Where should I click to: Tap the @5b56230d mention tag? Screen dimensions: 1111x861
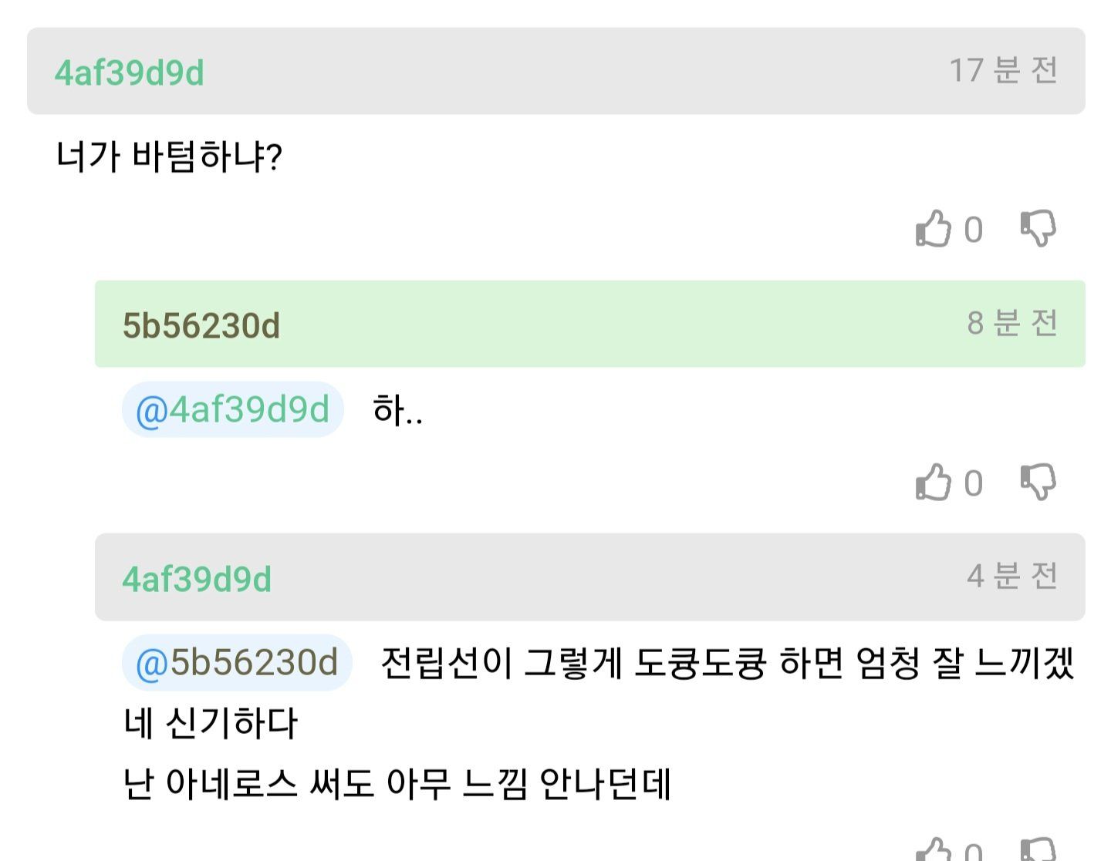click(237, 662)
